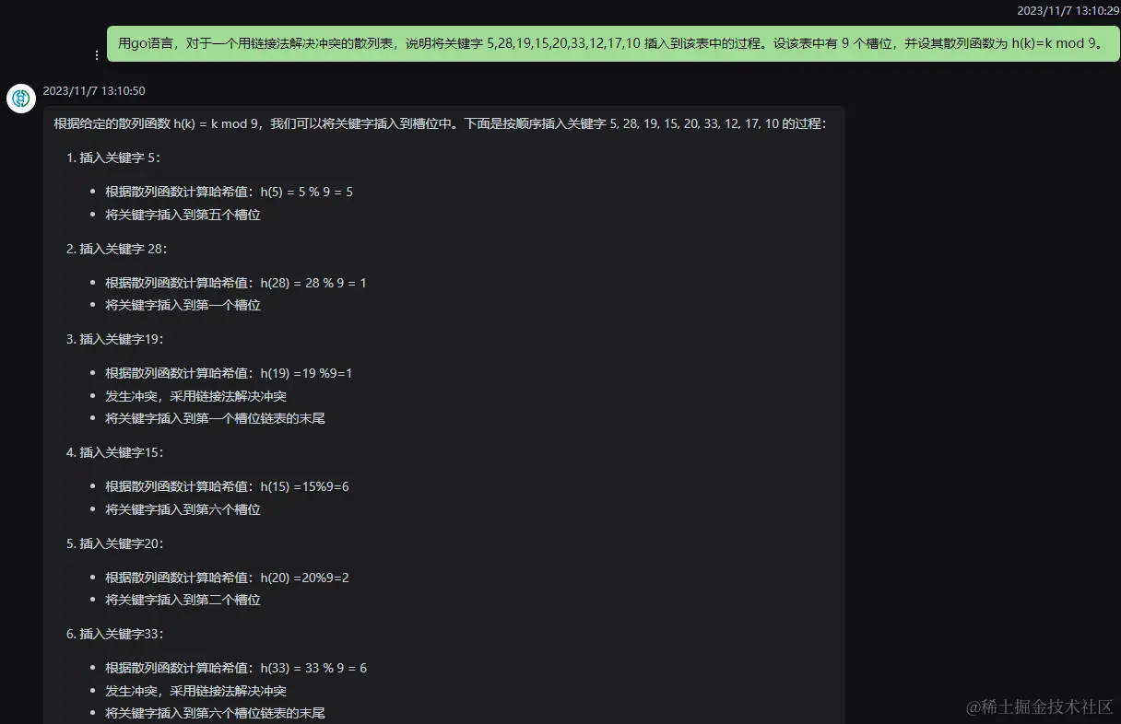Click the line 插入关键字33
1121x724 pixels.
[114, 634]
